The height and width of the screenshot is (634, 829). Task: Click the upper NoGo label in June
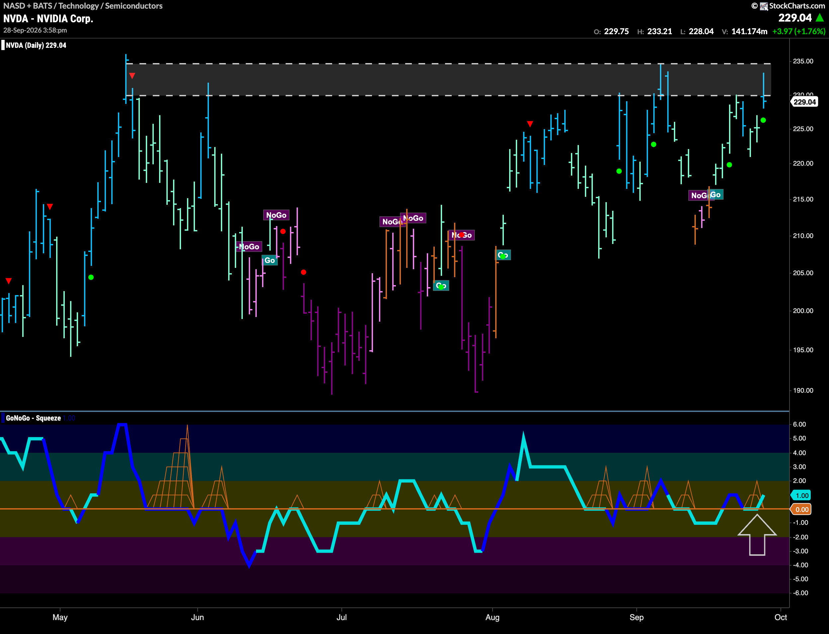(276, 215)
